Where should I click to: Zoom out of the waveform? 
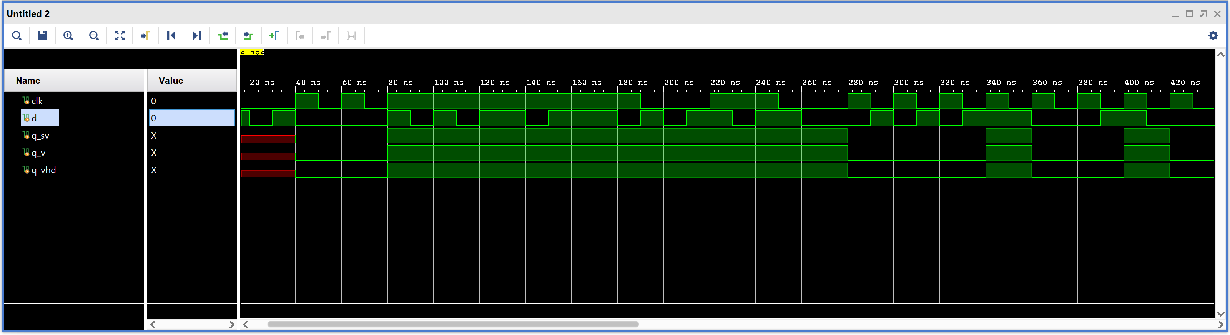pos(94,36)
